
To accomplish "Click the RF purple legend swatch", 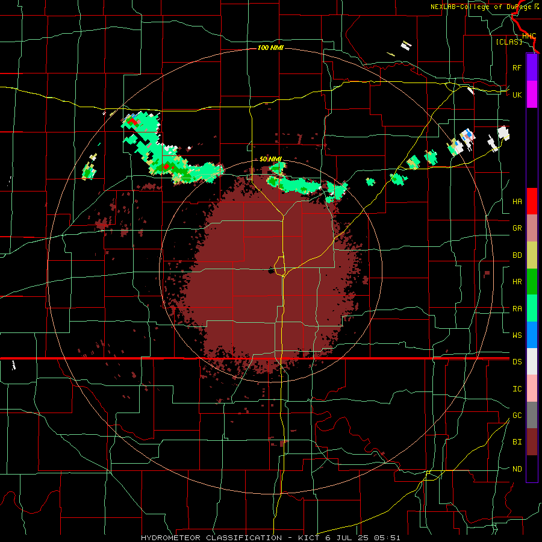I will point(532,67).
